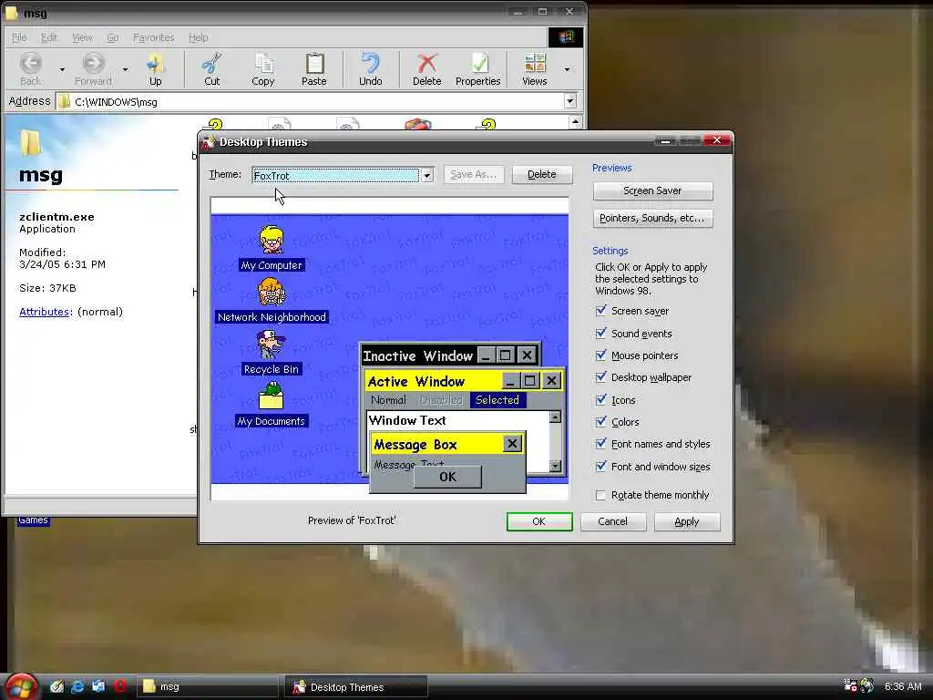Image resolution: width=933 pixels, height=700 pixels.
Task: Open the Go menu
Action: pyautogui.click(x=112, y=37)
